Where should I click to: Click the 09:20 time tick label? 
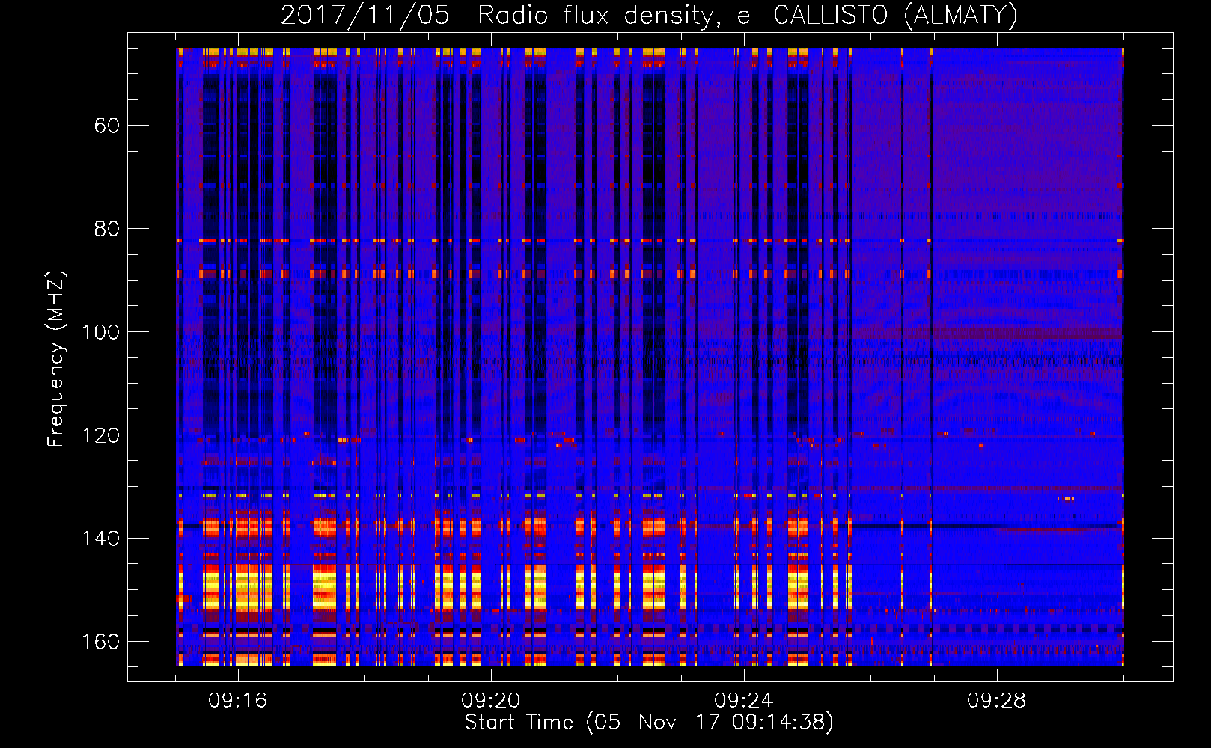491,701
